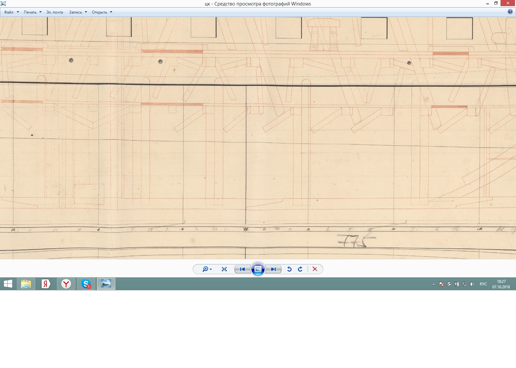The width and height of the screenshot is (516, 368).
Task: Open the Печать menu
Action: pos(30,12)
